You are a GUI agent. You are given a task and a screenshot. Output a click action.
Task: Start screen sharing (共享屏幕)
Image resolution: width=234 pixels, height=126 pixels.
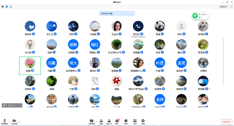[92, 121]
